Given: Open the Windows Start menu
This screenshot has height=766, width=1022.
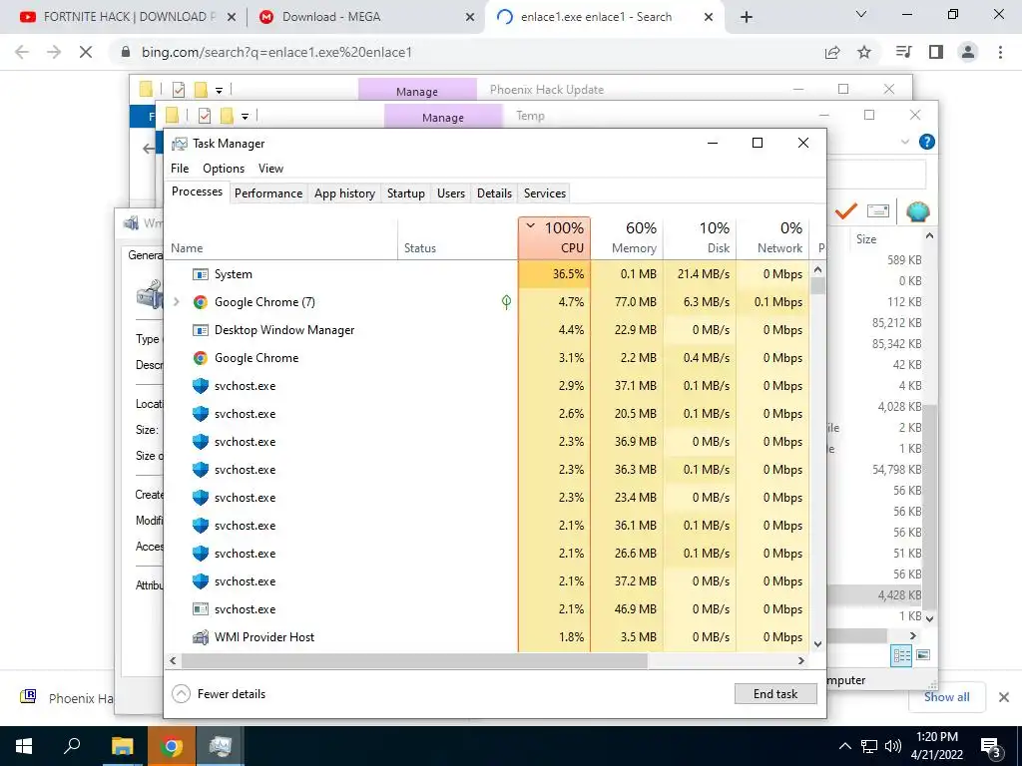Looking at the screenshot, I should tap(24, 746).
